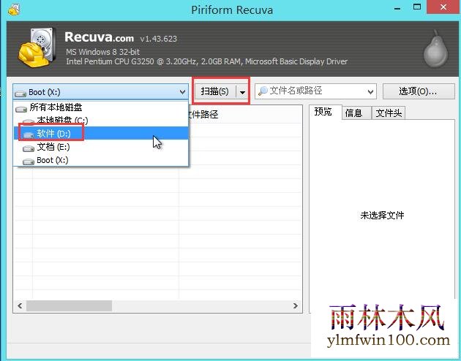Viewport: 461px width, 361px height.
Task: Open the 选项(O)... options dialog
Action: [417, 91]
